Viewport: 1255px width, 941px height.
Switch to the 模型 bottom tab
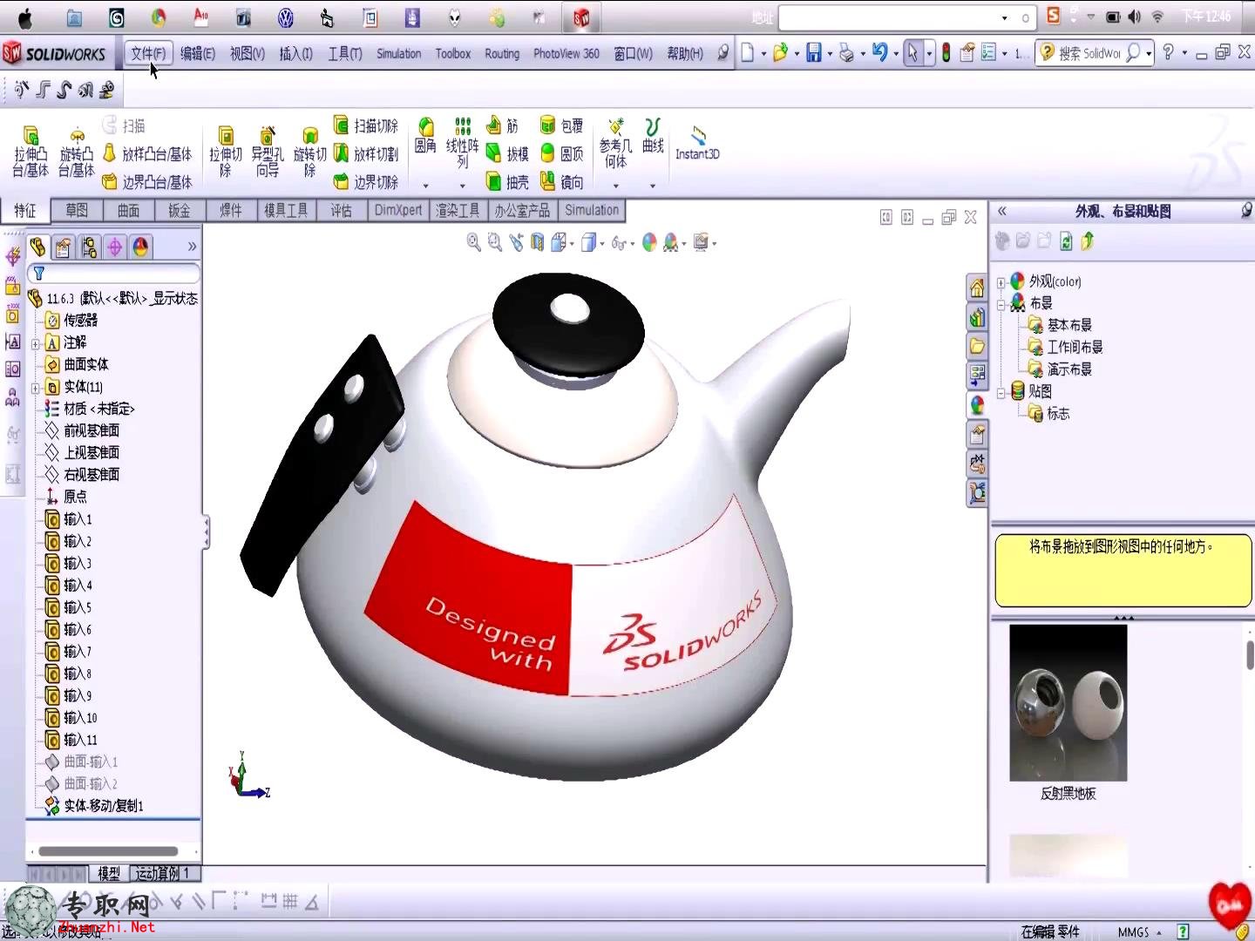[x=109, y=873]
